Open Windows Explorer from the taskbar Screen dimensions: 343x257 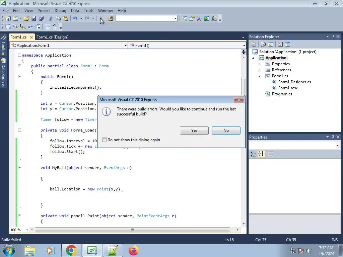[x=30, y=250]
